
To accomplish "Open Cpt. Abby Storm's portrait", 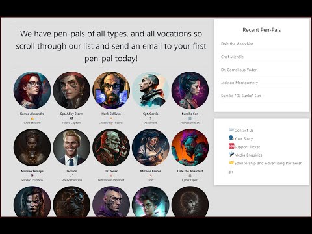I will (71, 90).
